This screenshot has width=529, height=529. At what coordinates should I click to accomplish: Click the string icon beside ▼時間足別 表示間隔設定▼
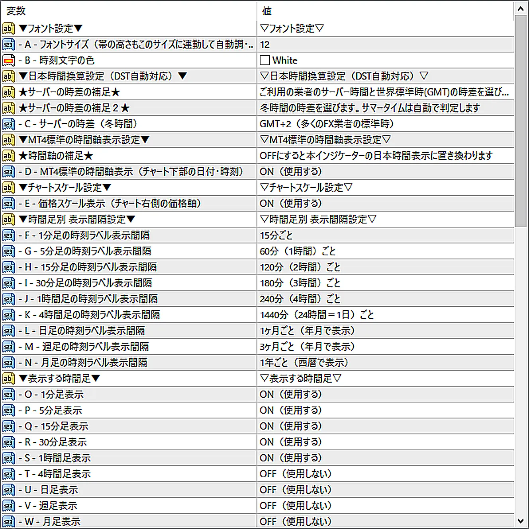pos(9,220)
